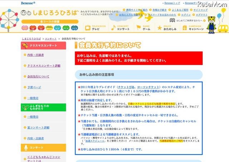Select 会員先行について in the sidebar
The image size is (229, 162).
(38, 76)
